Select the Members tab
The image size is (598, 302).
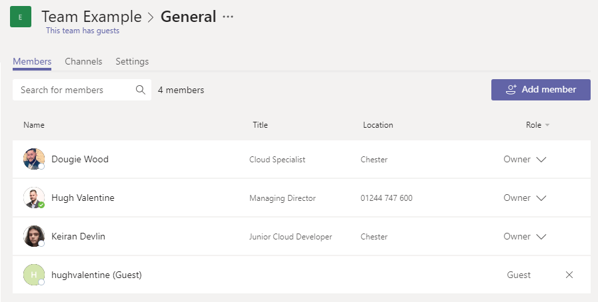click(32, 61)
